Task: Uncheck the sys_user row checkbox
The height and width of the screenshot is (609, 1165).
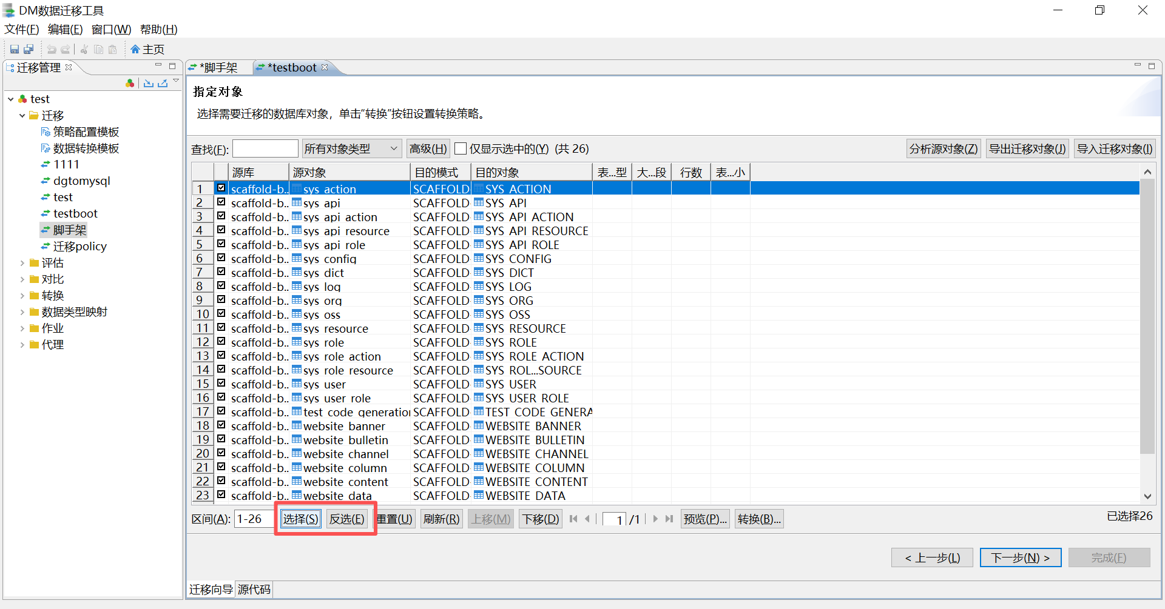Action: coord(221,383)
